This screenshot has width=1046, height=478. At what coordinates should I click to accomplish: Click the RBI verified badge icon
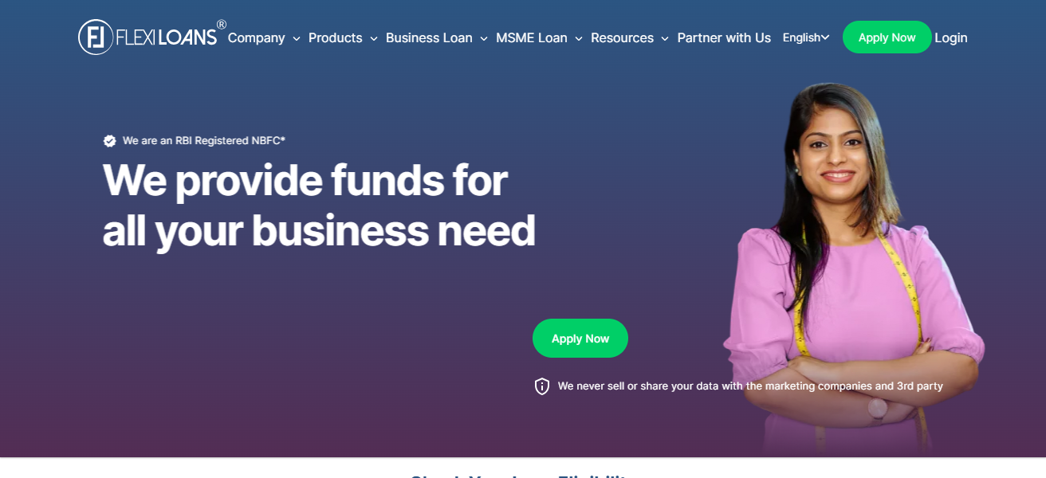pyautogui.click(x=110, y=141)
